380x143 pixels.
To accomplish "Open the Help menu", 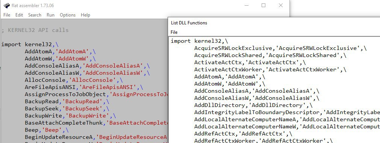I will (85, 15).
